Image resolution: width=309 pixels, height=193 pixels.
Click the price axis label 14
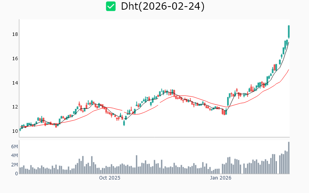pos(15,83)
